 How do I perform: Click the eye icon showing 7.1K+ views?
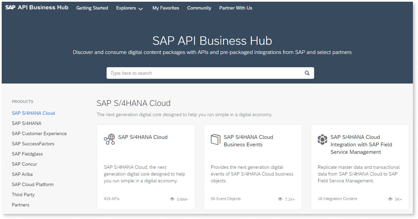click(x=280, y=199)
